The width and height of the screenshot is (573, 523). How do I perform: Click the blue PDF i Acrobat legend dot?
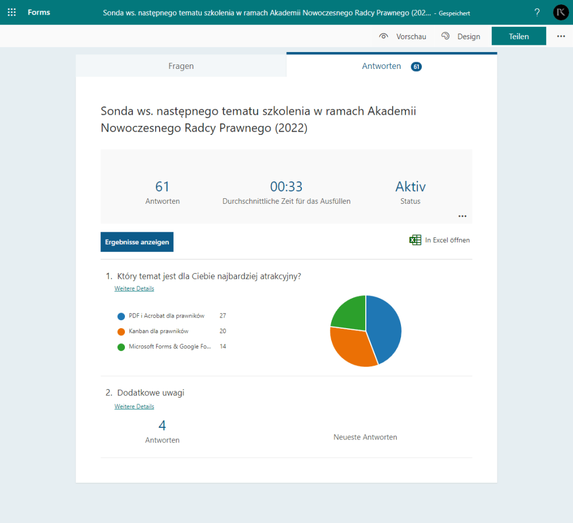pyautogui.click(x=121, y=316)
